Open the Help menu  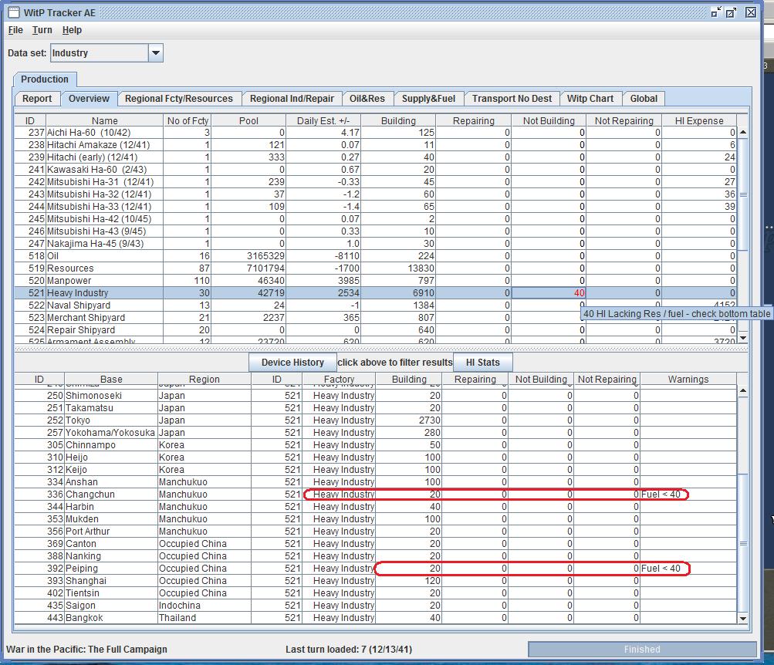[72, 30]
